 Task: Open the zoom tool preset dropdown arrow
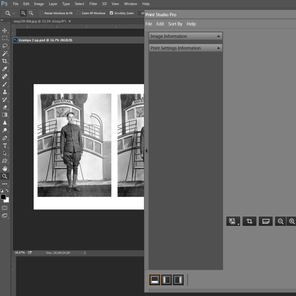[x=14, y=13]
